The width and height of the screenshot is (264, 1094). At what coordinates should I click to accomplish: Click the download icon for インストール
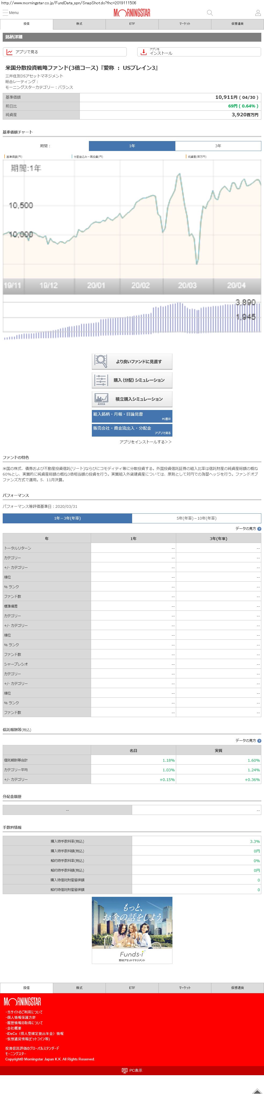pyautogui.click(x=143, y=52)
